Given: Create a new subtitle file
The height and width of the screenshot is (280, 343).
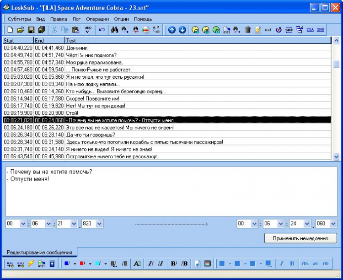Looking at the screenshot, I should [10, 30].
